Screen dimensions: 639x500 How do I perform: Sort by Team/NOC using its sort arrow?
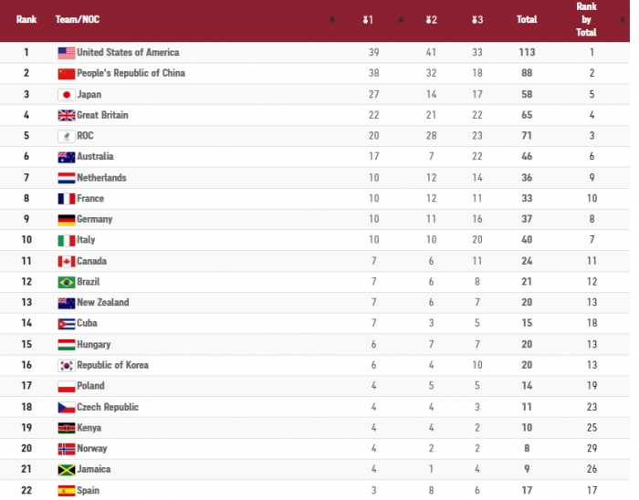coord(332,19)
